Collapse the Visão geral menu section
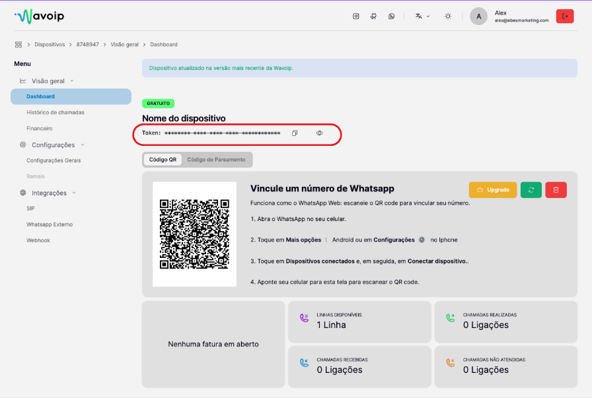 tap(48, 81)
